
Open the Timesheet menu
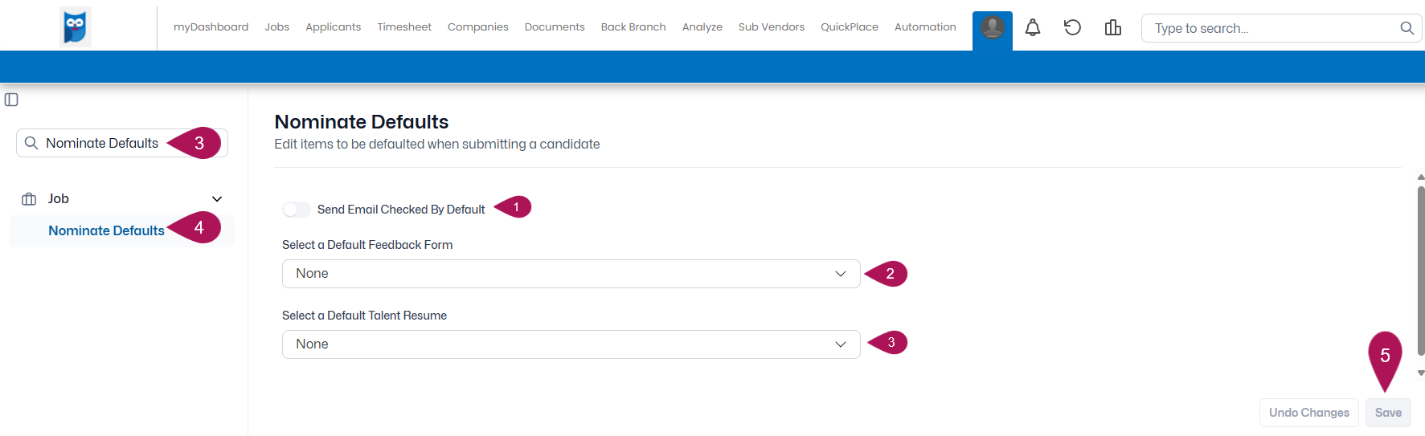(x=404, y=26)
